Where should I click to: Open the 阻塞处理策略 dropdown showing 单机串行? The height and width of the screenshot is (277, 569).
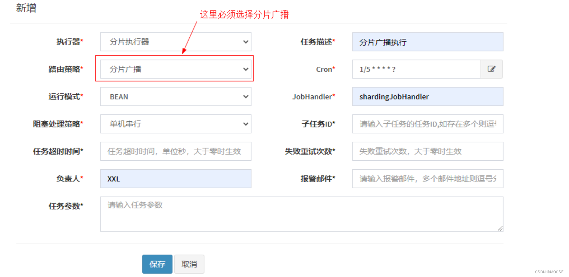(x=175, y=124)
